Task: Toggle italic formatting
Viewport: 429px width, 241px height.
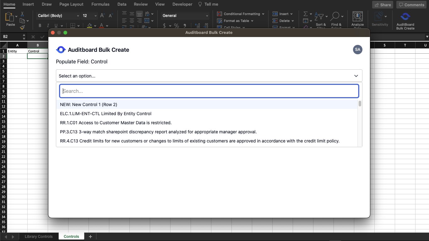Action: pos(48,26)
